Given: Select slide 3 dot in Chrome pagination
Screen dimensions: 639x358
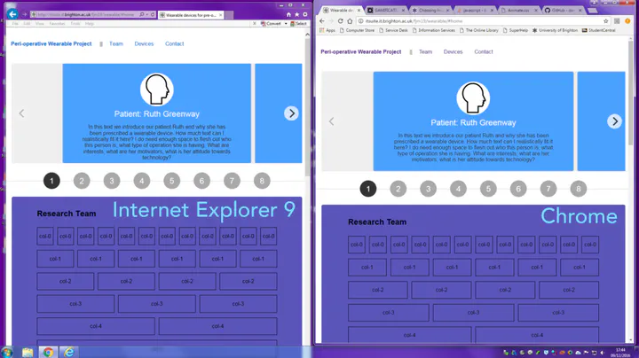Looking at the screenshot, I should point(428,189).
